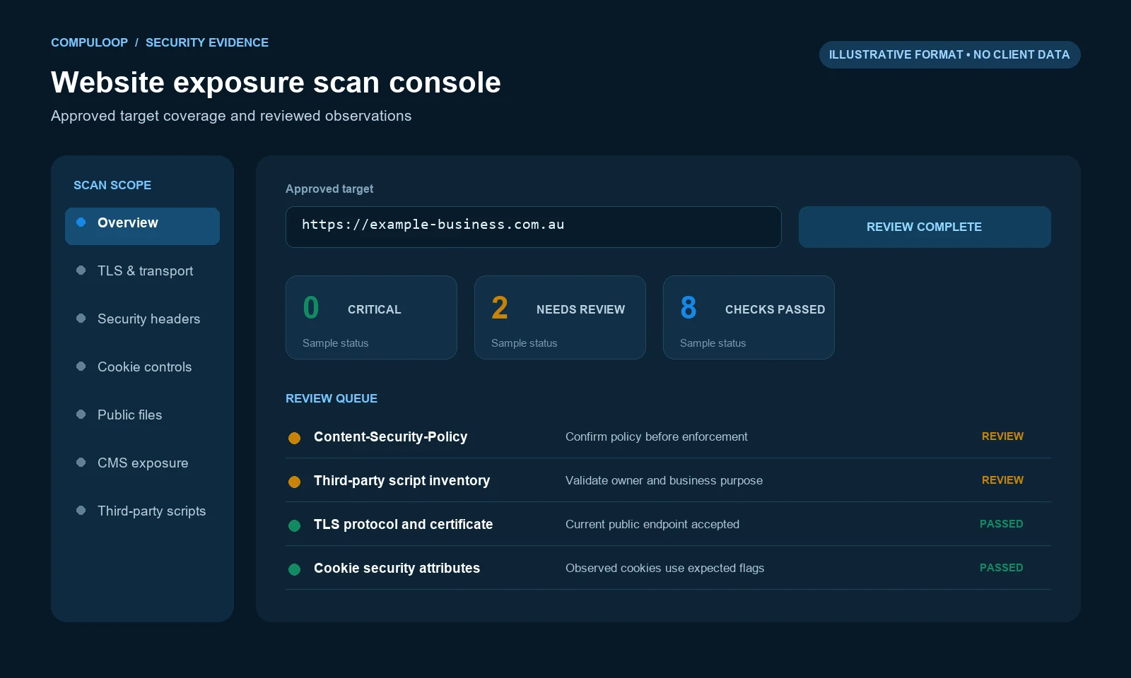
Task: Open the Needs Review count card
Action: 560,317
